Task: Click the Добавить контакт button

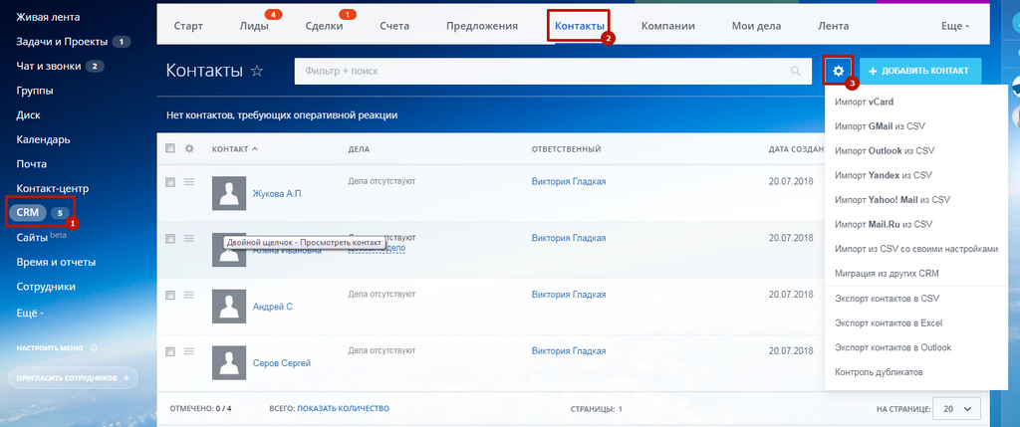Action: pos(920,71)
